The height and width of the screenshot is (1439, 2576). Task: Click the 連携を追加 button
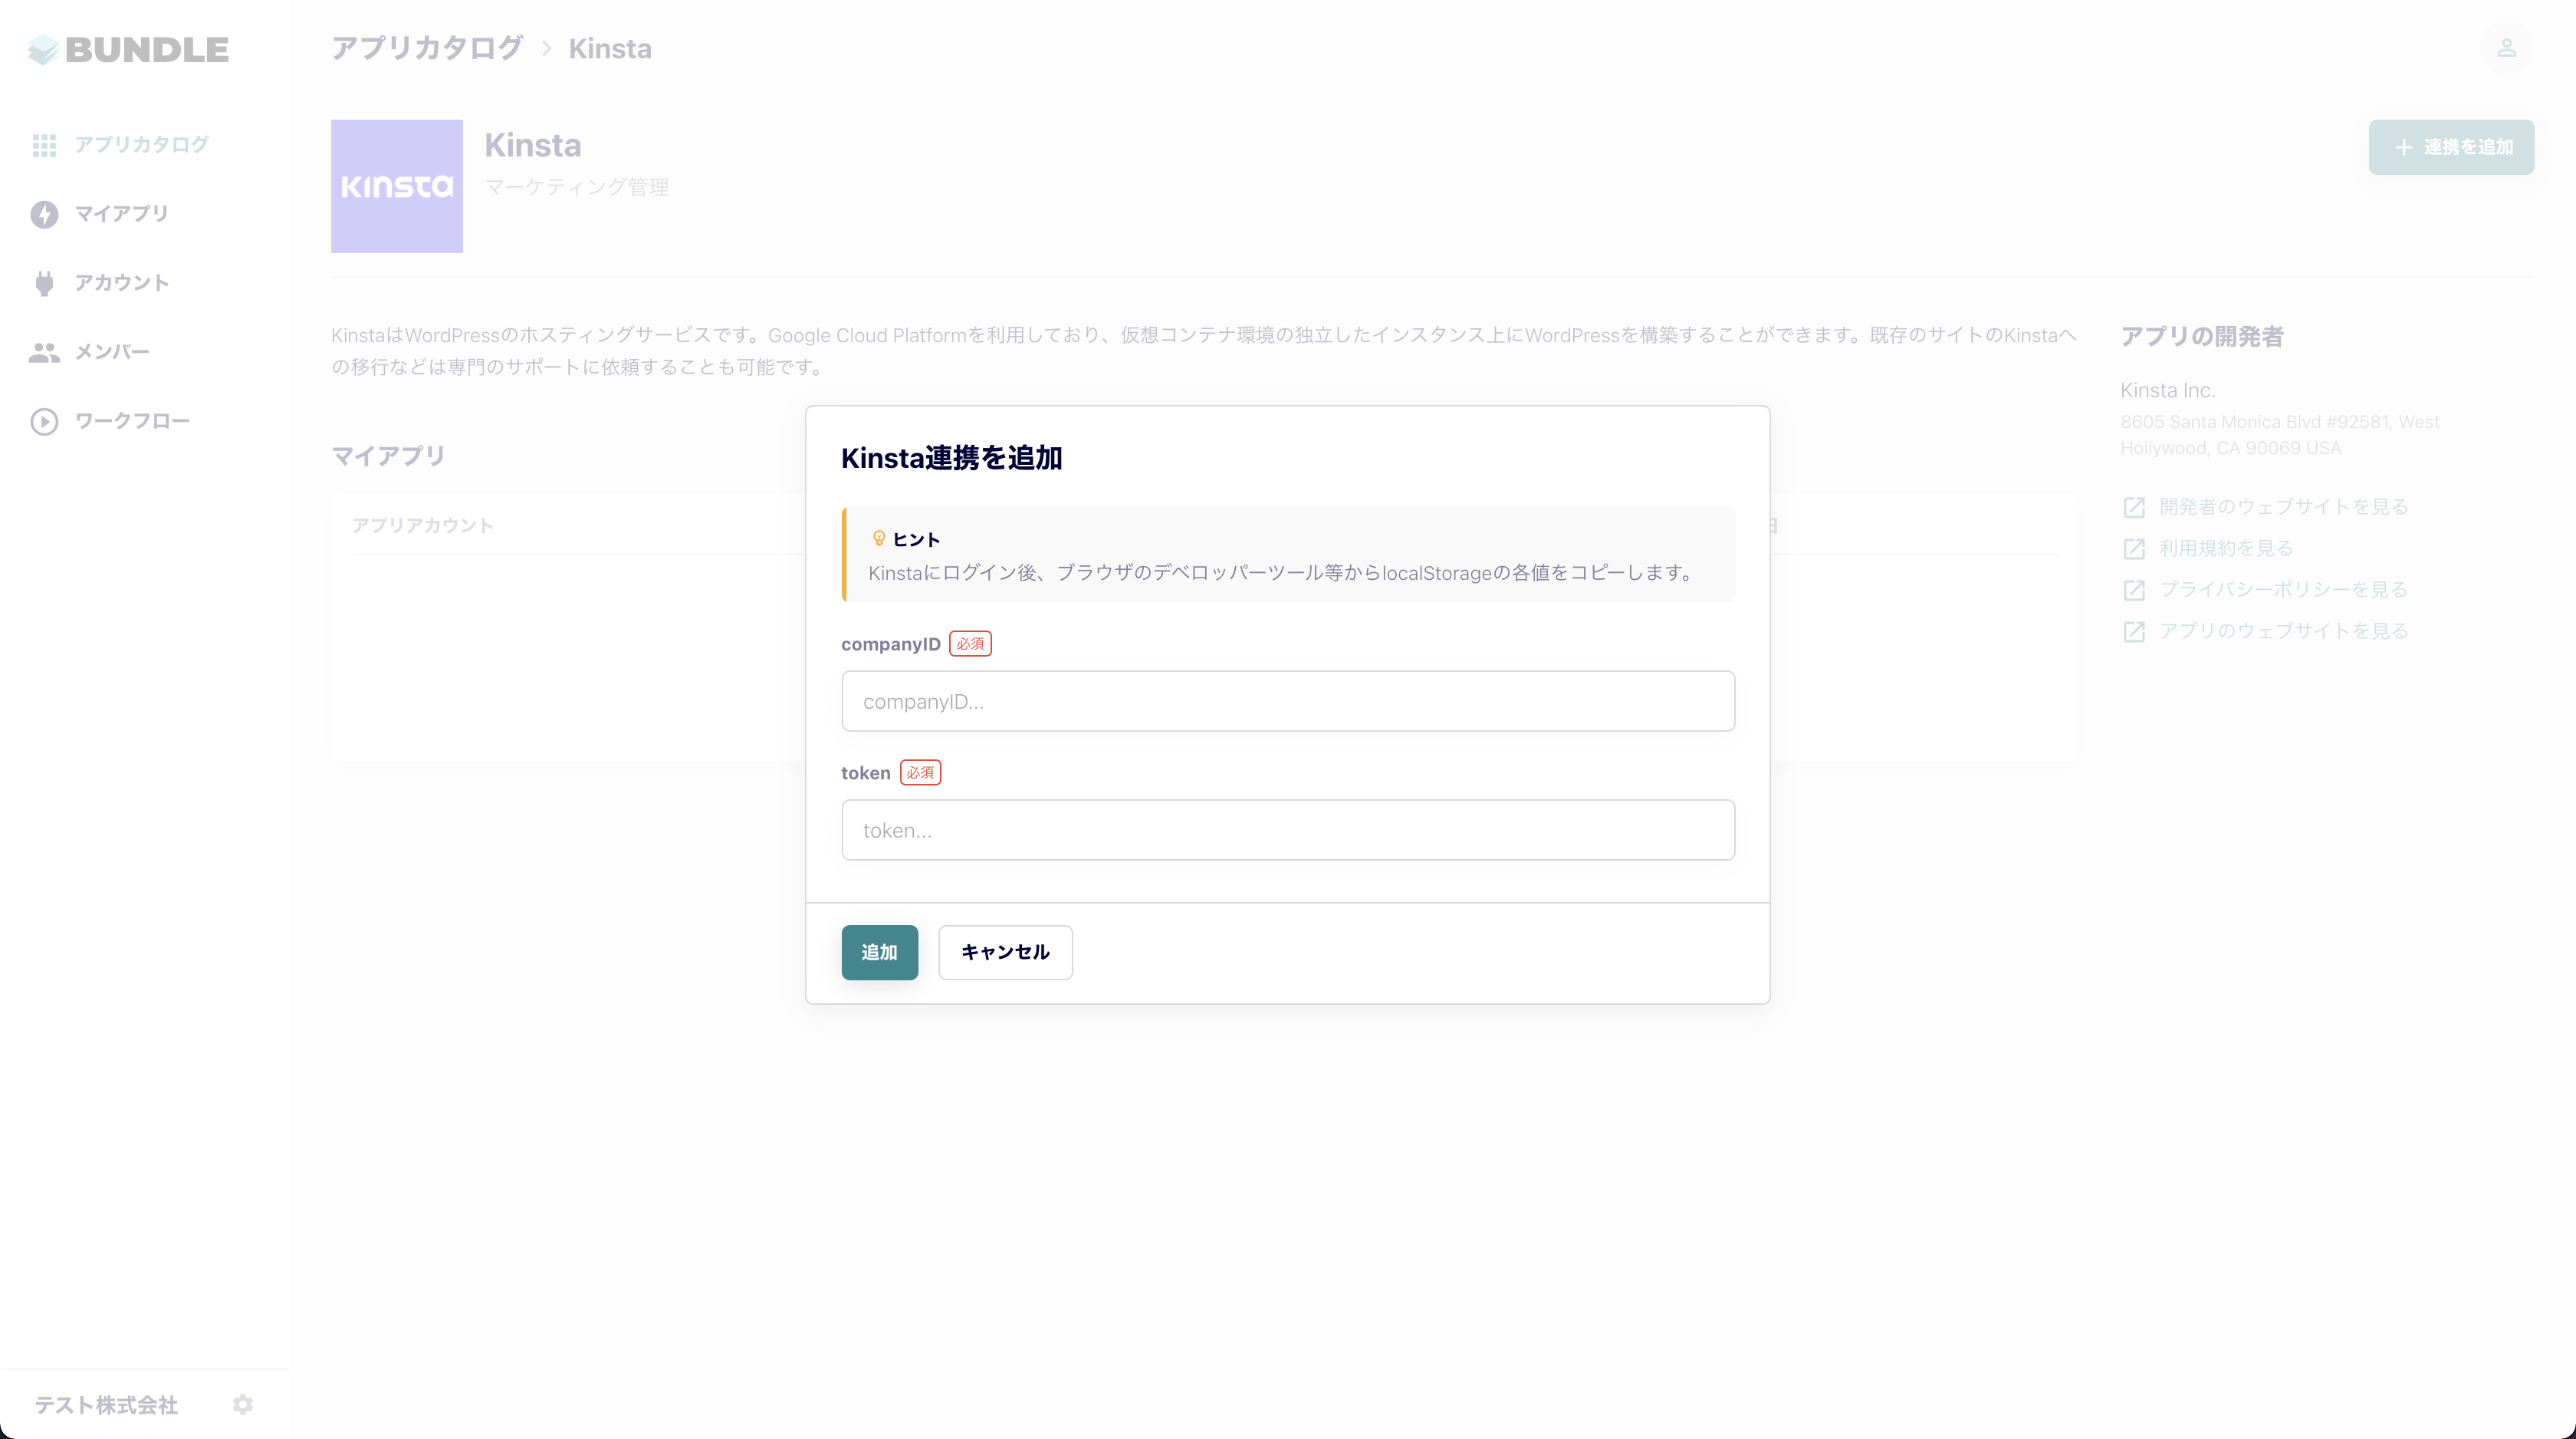tap(2451, 147)
